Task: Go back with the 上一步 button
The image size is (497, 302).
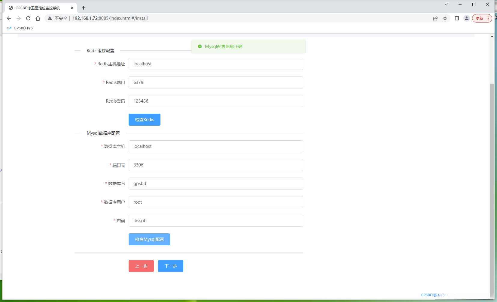Action: [x=141, y=266]
